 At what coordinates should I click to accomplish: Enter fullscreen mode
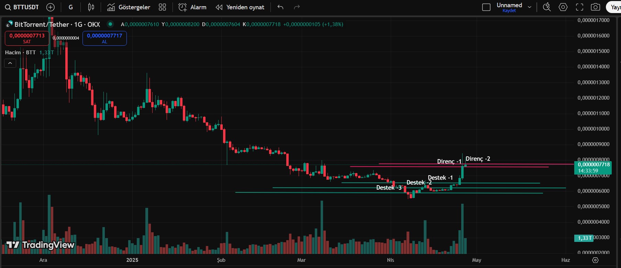(579, 7)
